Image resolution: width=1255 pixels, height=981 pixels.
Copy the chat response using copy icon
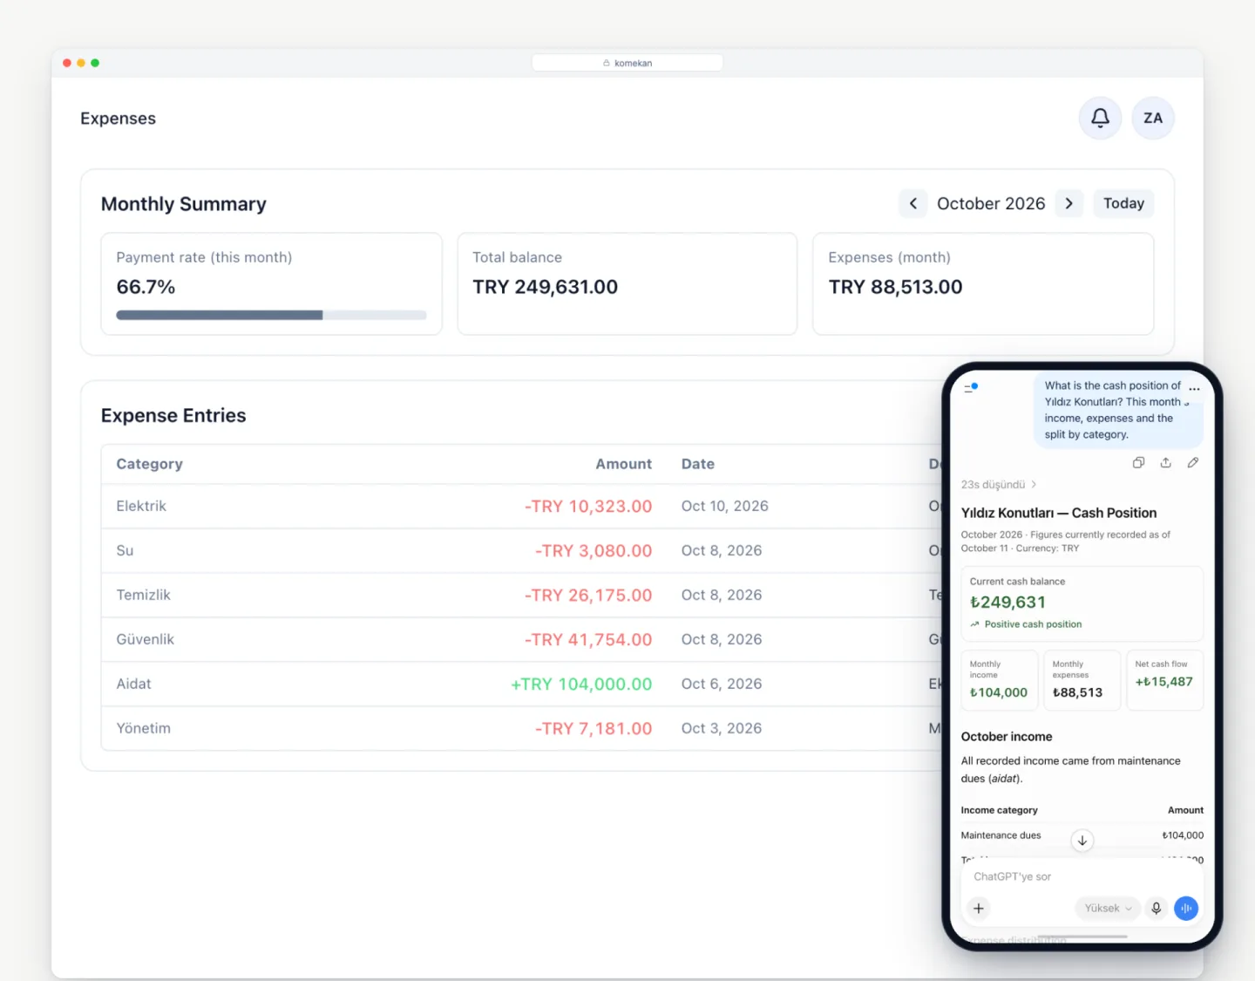pos(1138,463)
